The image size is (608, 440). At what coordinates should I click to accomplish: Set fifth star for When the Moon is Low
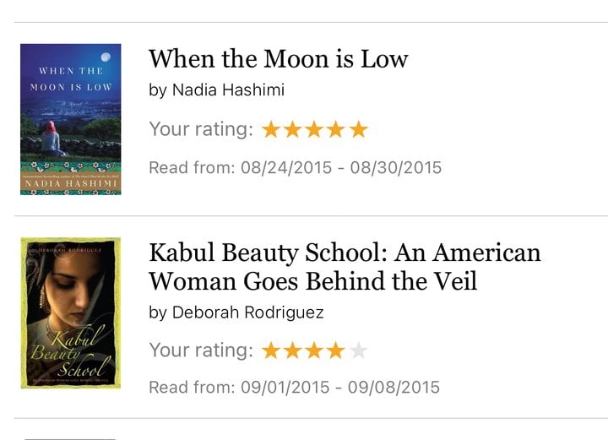pyautogui.click(x=358, y=129)
